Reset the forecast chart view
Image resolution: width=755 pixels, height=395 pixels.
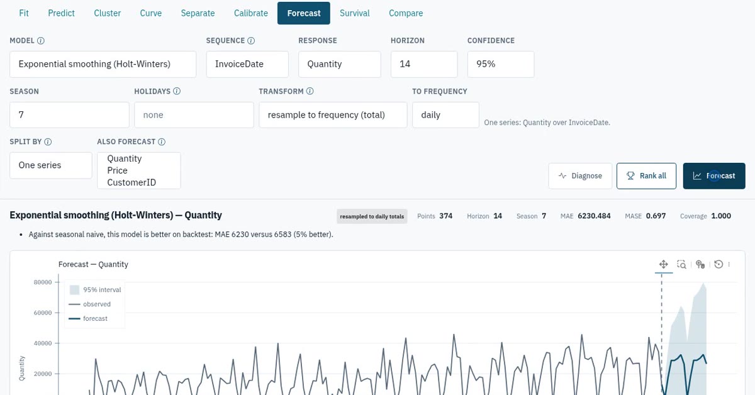719,264
